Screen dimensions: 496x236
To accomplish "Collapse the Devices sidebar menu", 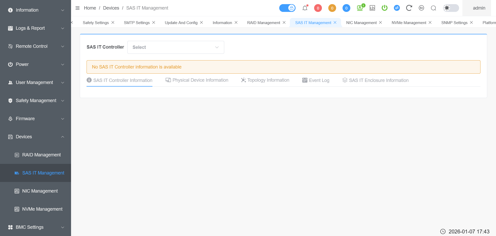I will coord(36,137).
